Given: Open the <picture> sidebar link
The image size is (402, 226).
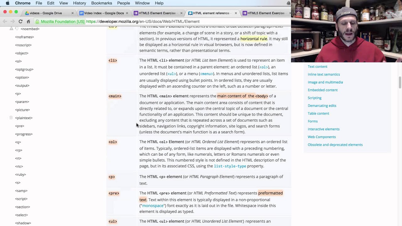Looking at the screenshot, I should pyautogui.click(x=22, y=110).
